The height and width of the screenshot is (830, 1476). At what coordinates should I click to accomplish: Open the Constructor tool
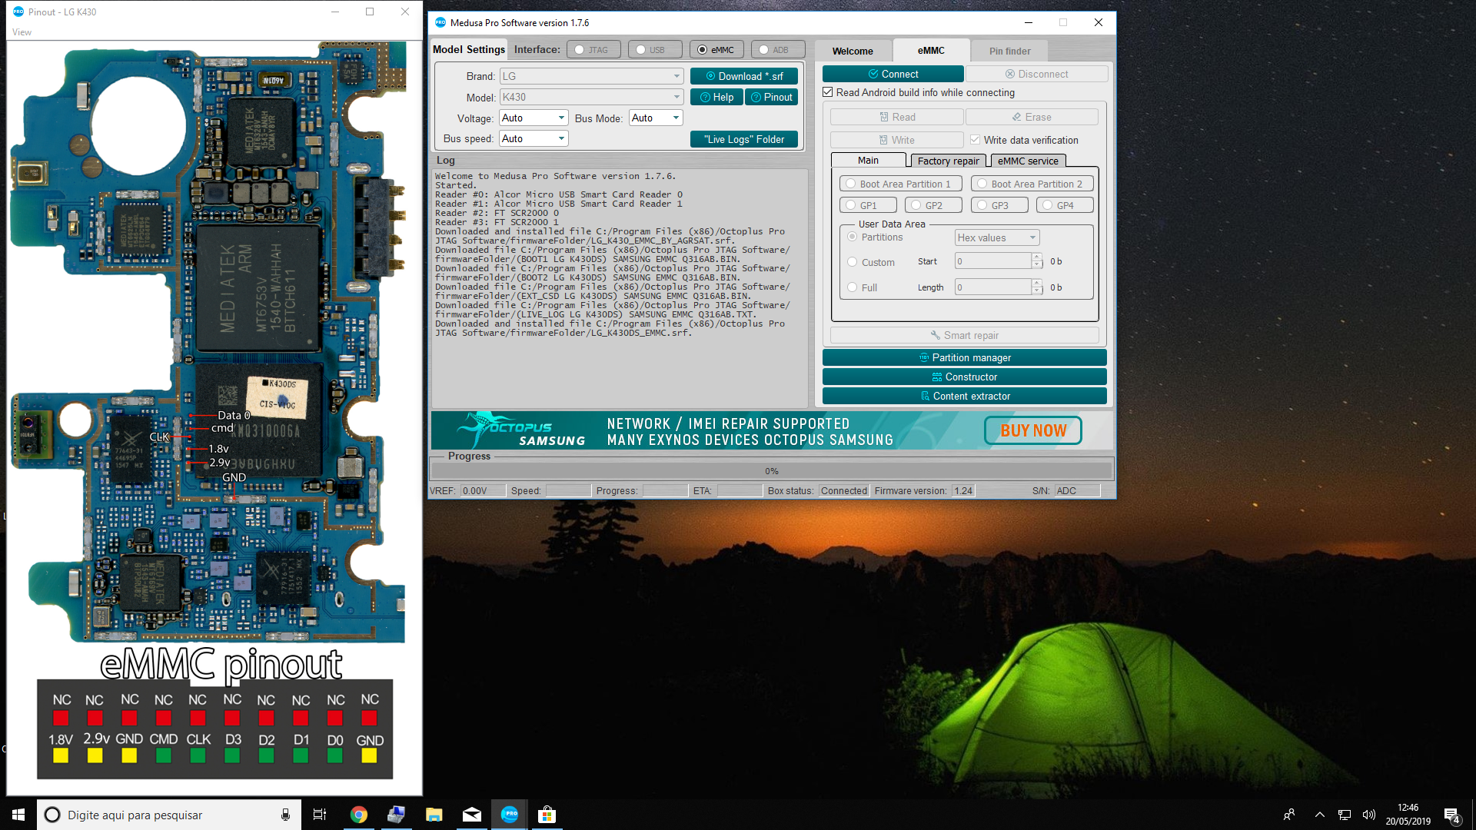pyautogui.click(x=964, y=377)
